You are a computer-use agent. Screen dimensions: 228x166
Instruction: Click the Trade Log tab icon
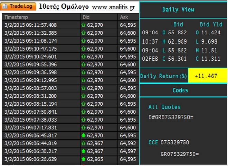6,7
